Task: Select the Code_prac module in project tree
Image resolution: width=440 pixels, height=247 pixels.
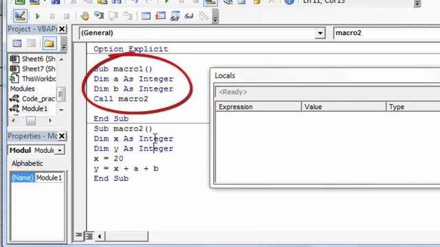Action: tap(32, 99)
